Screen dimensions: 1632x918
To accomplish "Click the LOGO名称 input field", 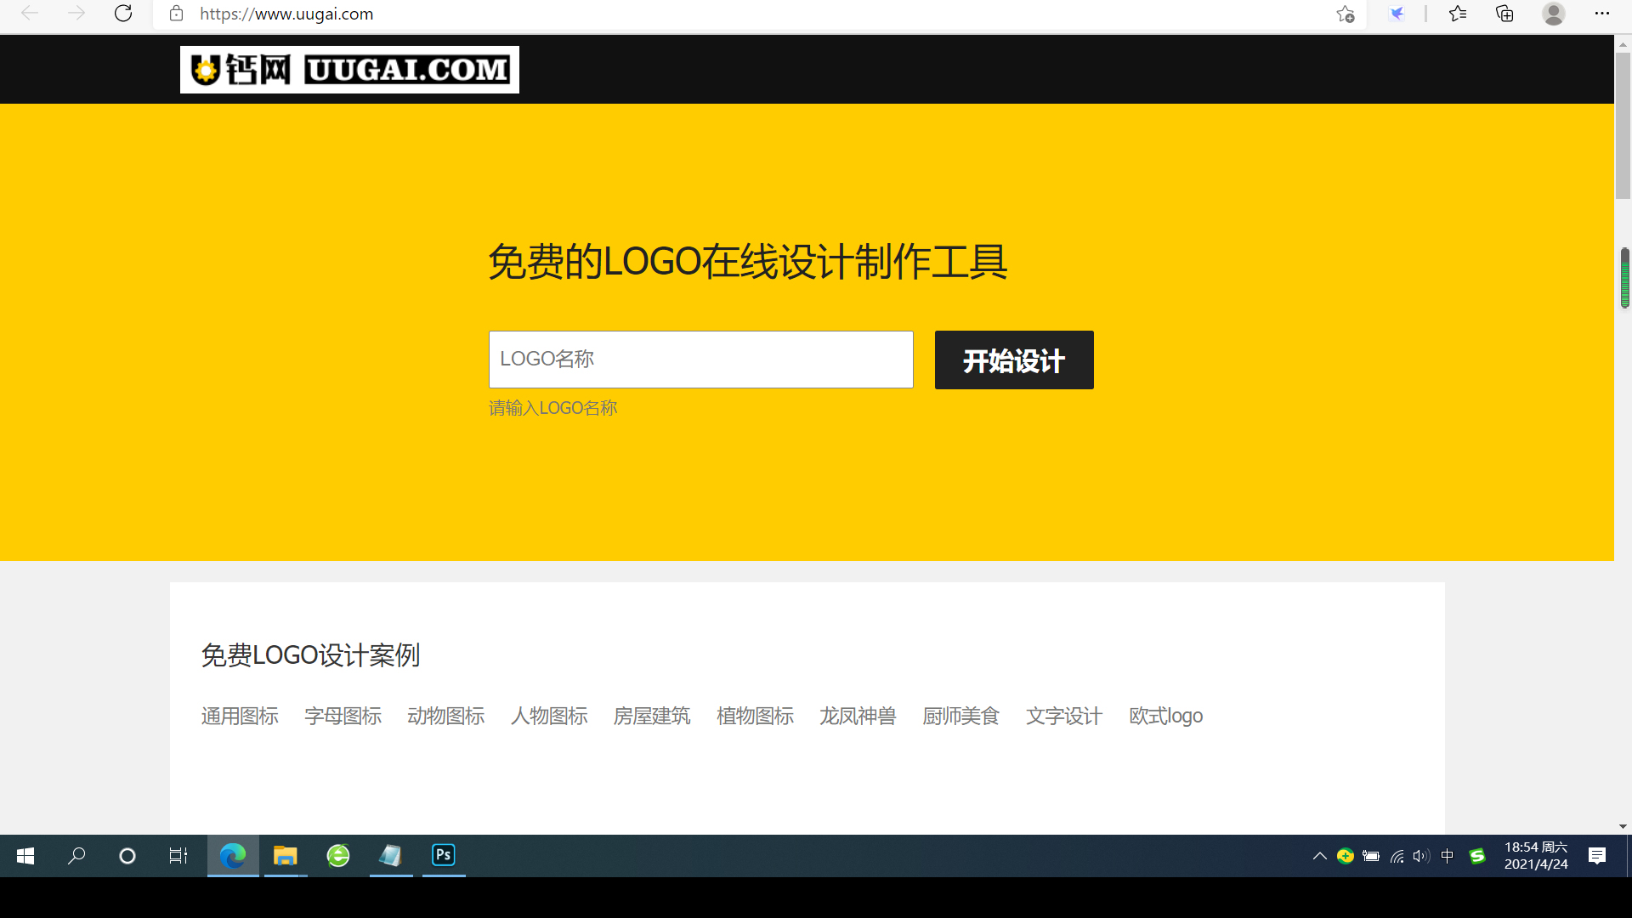I will [700, 360].
